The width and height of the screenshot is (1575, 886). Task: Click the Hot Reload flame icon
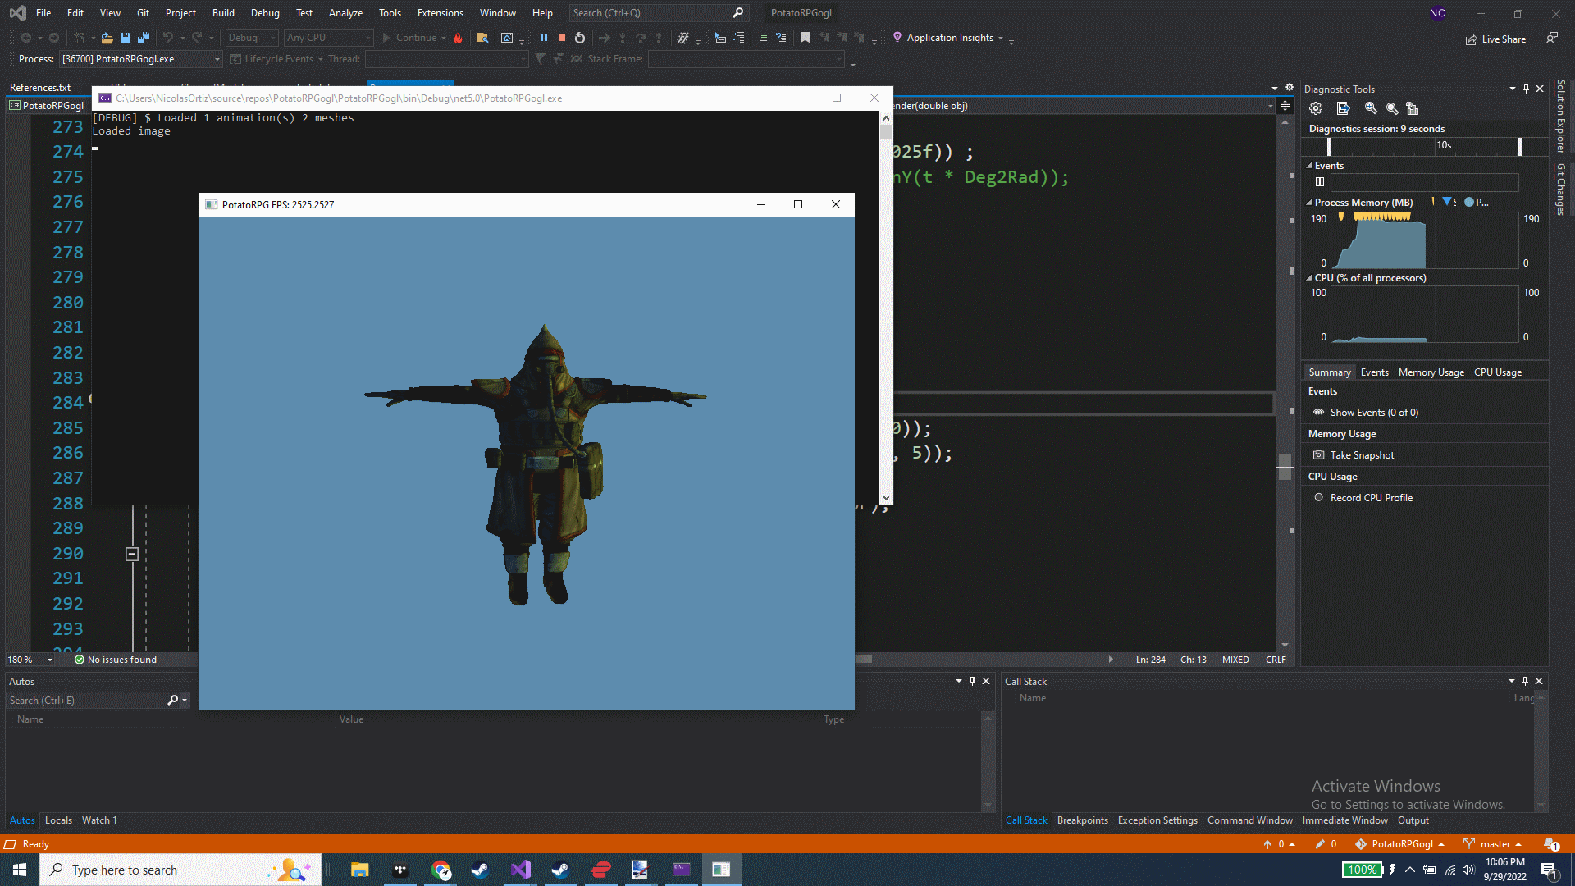458,38
